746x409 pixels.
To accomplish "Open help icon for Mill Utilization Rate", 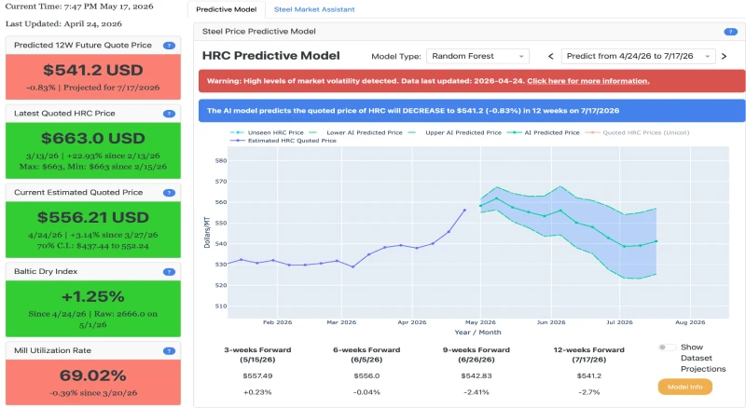I will click(169, 351).
